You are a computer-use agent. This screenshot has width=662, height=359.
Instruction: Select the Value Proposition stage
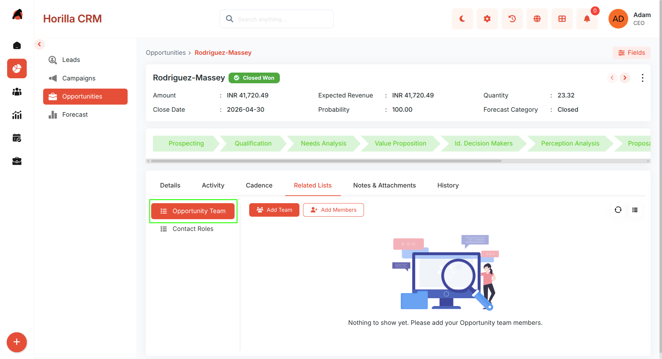click(x=400, y=143)
